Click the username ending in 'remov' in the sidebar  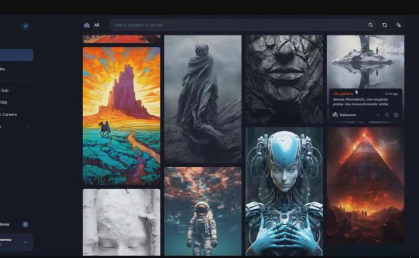click(x=6, y=240)
